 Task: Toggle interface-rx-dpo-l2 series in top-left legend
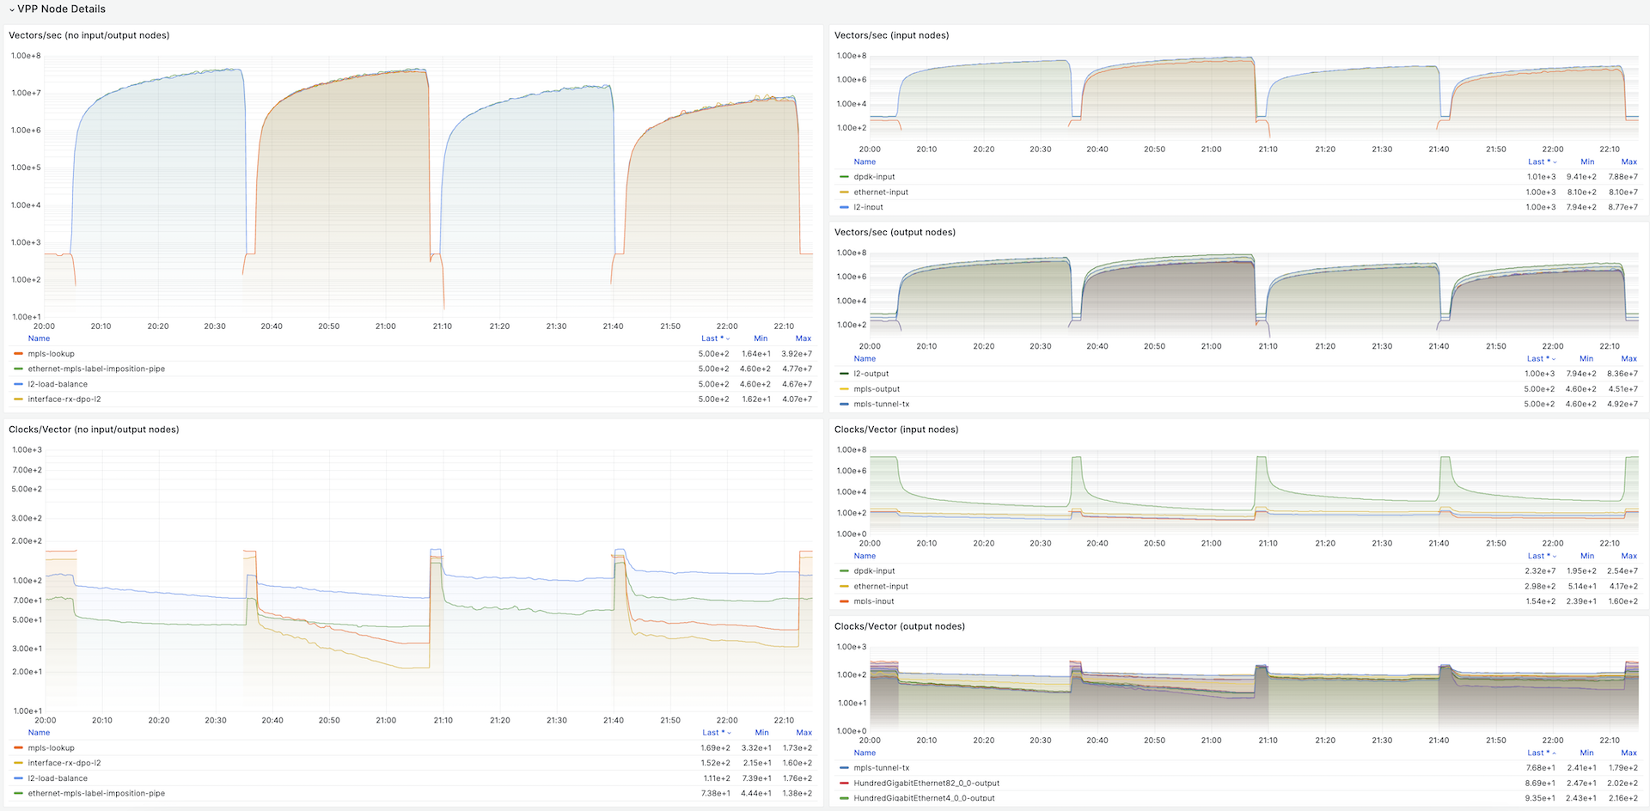(64, 399)
